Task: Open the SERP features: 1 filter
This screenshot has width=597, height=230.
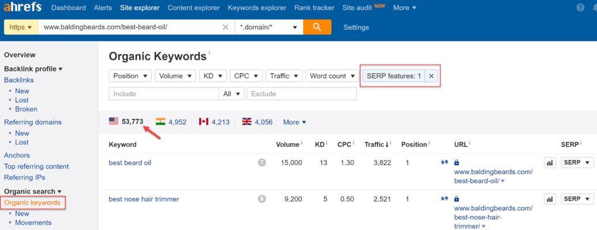Action: 394,76
